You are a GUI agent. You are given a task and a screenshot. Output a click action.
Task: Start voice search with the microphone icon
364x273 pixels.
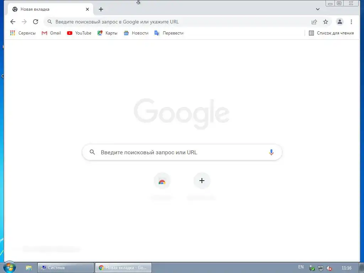(271, 152)
